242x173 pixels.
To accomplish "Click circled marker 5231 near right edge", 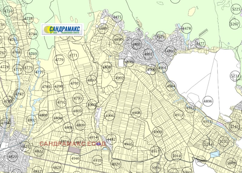I will click(235, 76).
